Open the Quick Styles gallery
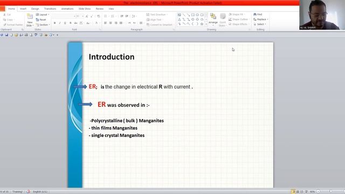The image size is (345, 194). point(223,20)
